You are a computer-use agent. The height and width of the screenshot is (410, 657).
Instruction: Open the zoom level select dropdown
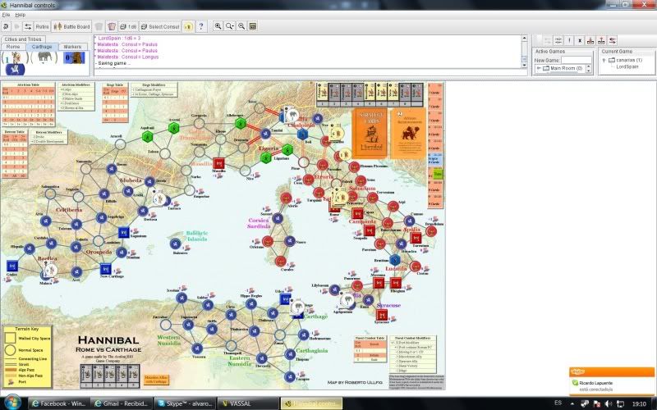230,26
